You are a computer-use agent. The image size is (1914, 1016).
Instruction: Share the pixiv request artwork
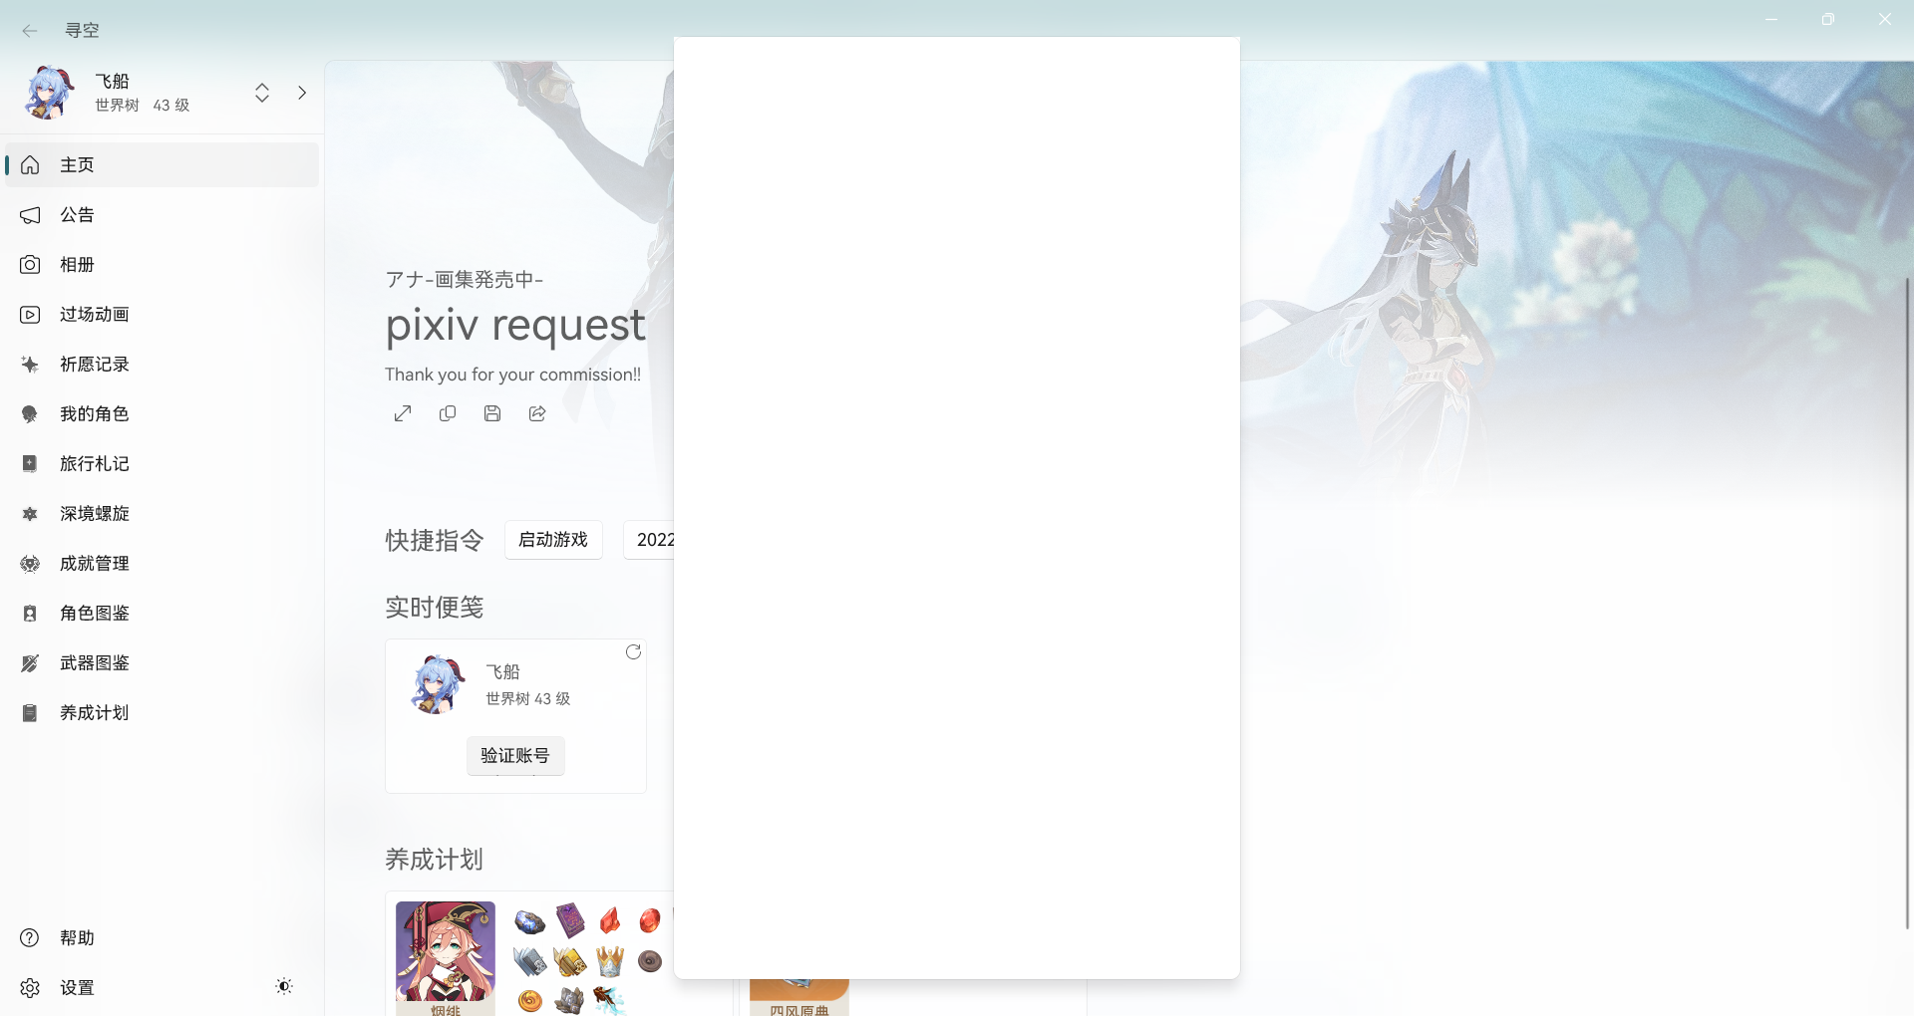536,413
